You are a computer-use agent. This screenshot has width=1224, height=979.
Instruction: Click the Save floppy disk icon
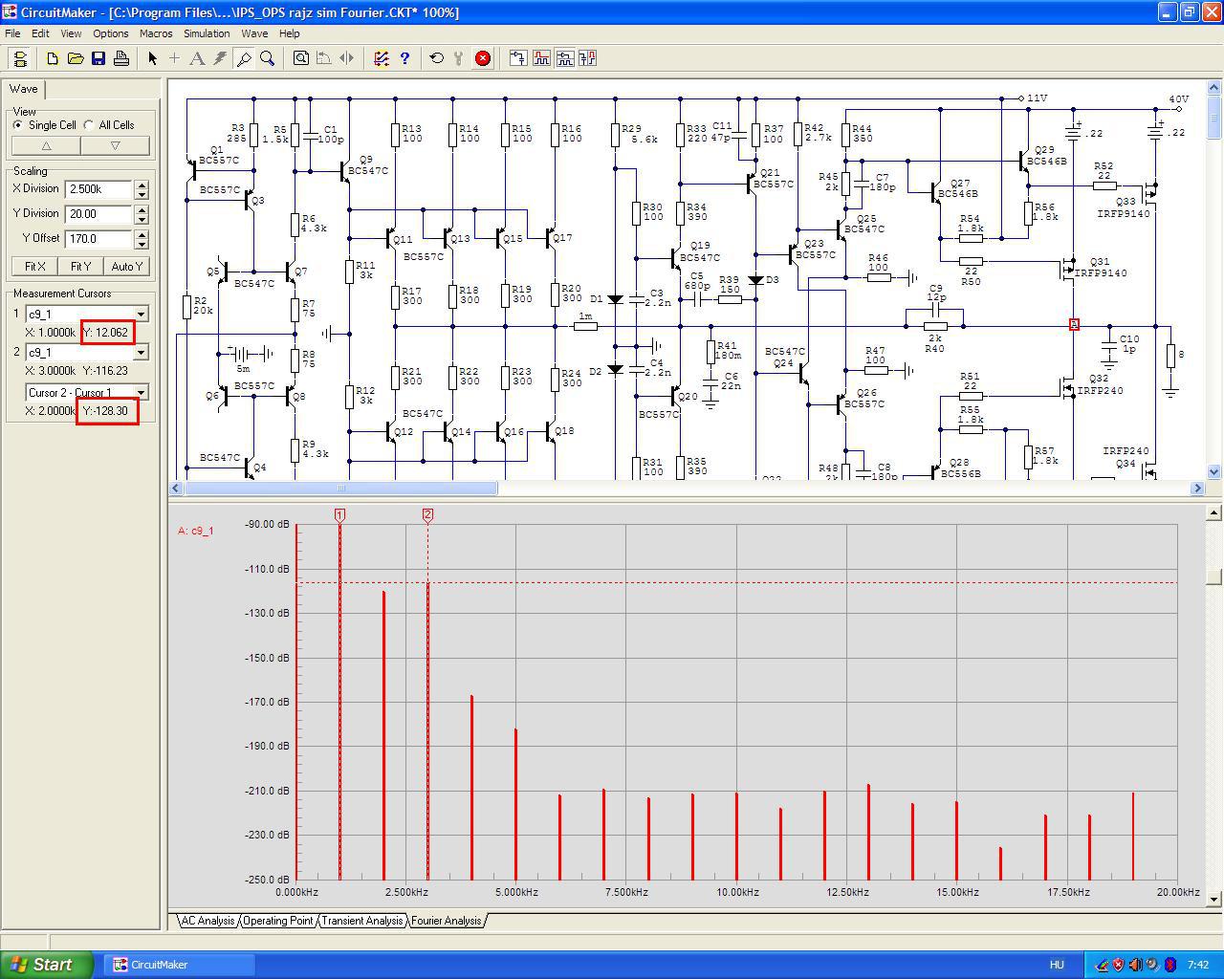click(x=98, y=58)
